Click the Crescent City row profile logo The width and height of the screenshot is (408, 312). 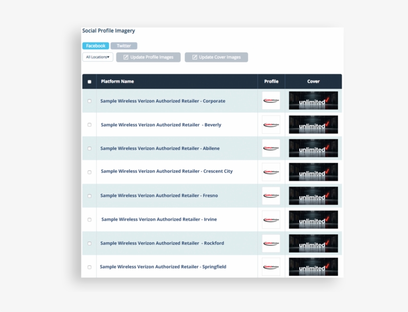click(x=271, y=172)
